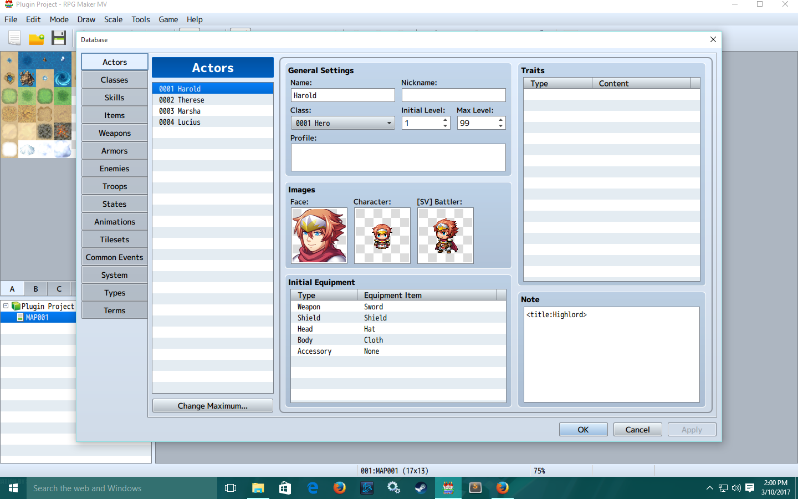Open the Class dropdown showing 0001 Hero
Image resolution: width=798 pixels, height=499 pixels.
(x=342, y=123)
